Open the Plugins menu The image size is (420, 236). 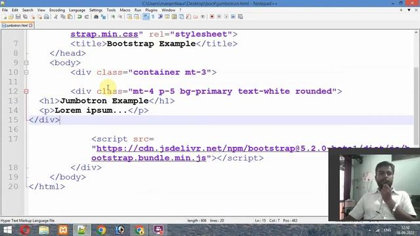[x=152, y=10]
